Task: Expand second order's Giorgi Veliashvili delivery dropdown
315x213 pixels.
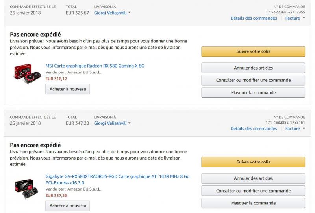Action: tap(112, 123)
